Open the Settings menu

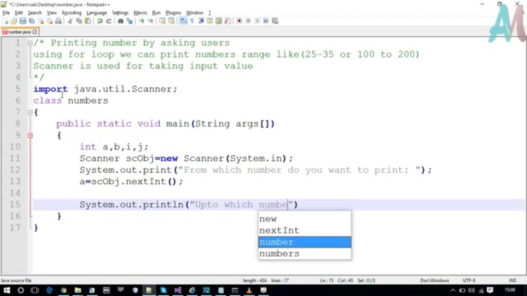pyautogui.click(x=120, y=13)
